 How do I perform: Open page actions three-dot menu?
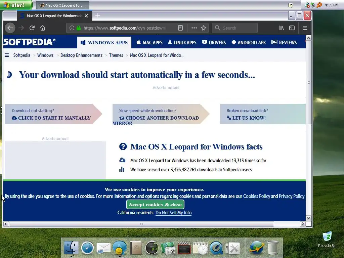[194, 28]
